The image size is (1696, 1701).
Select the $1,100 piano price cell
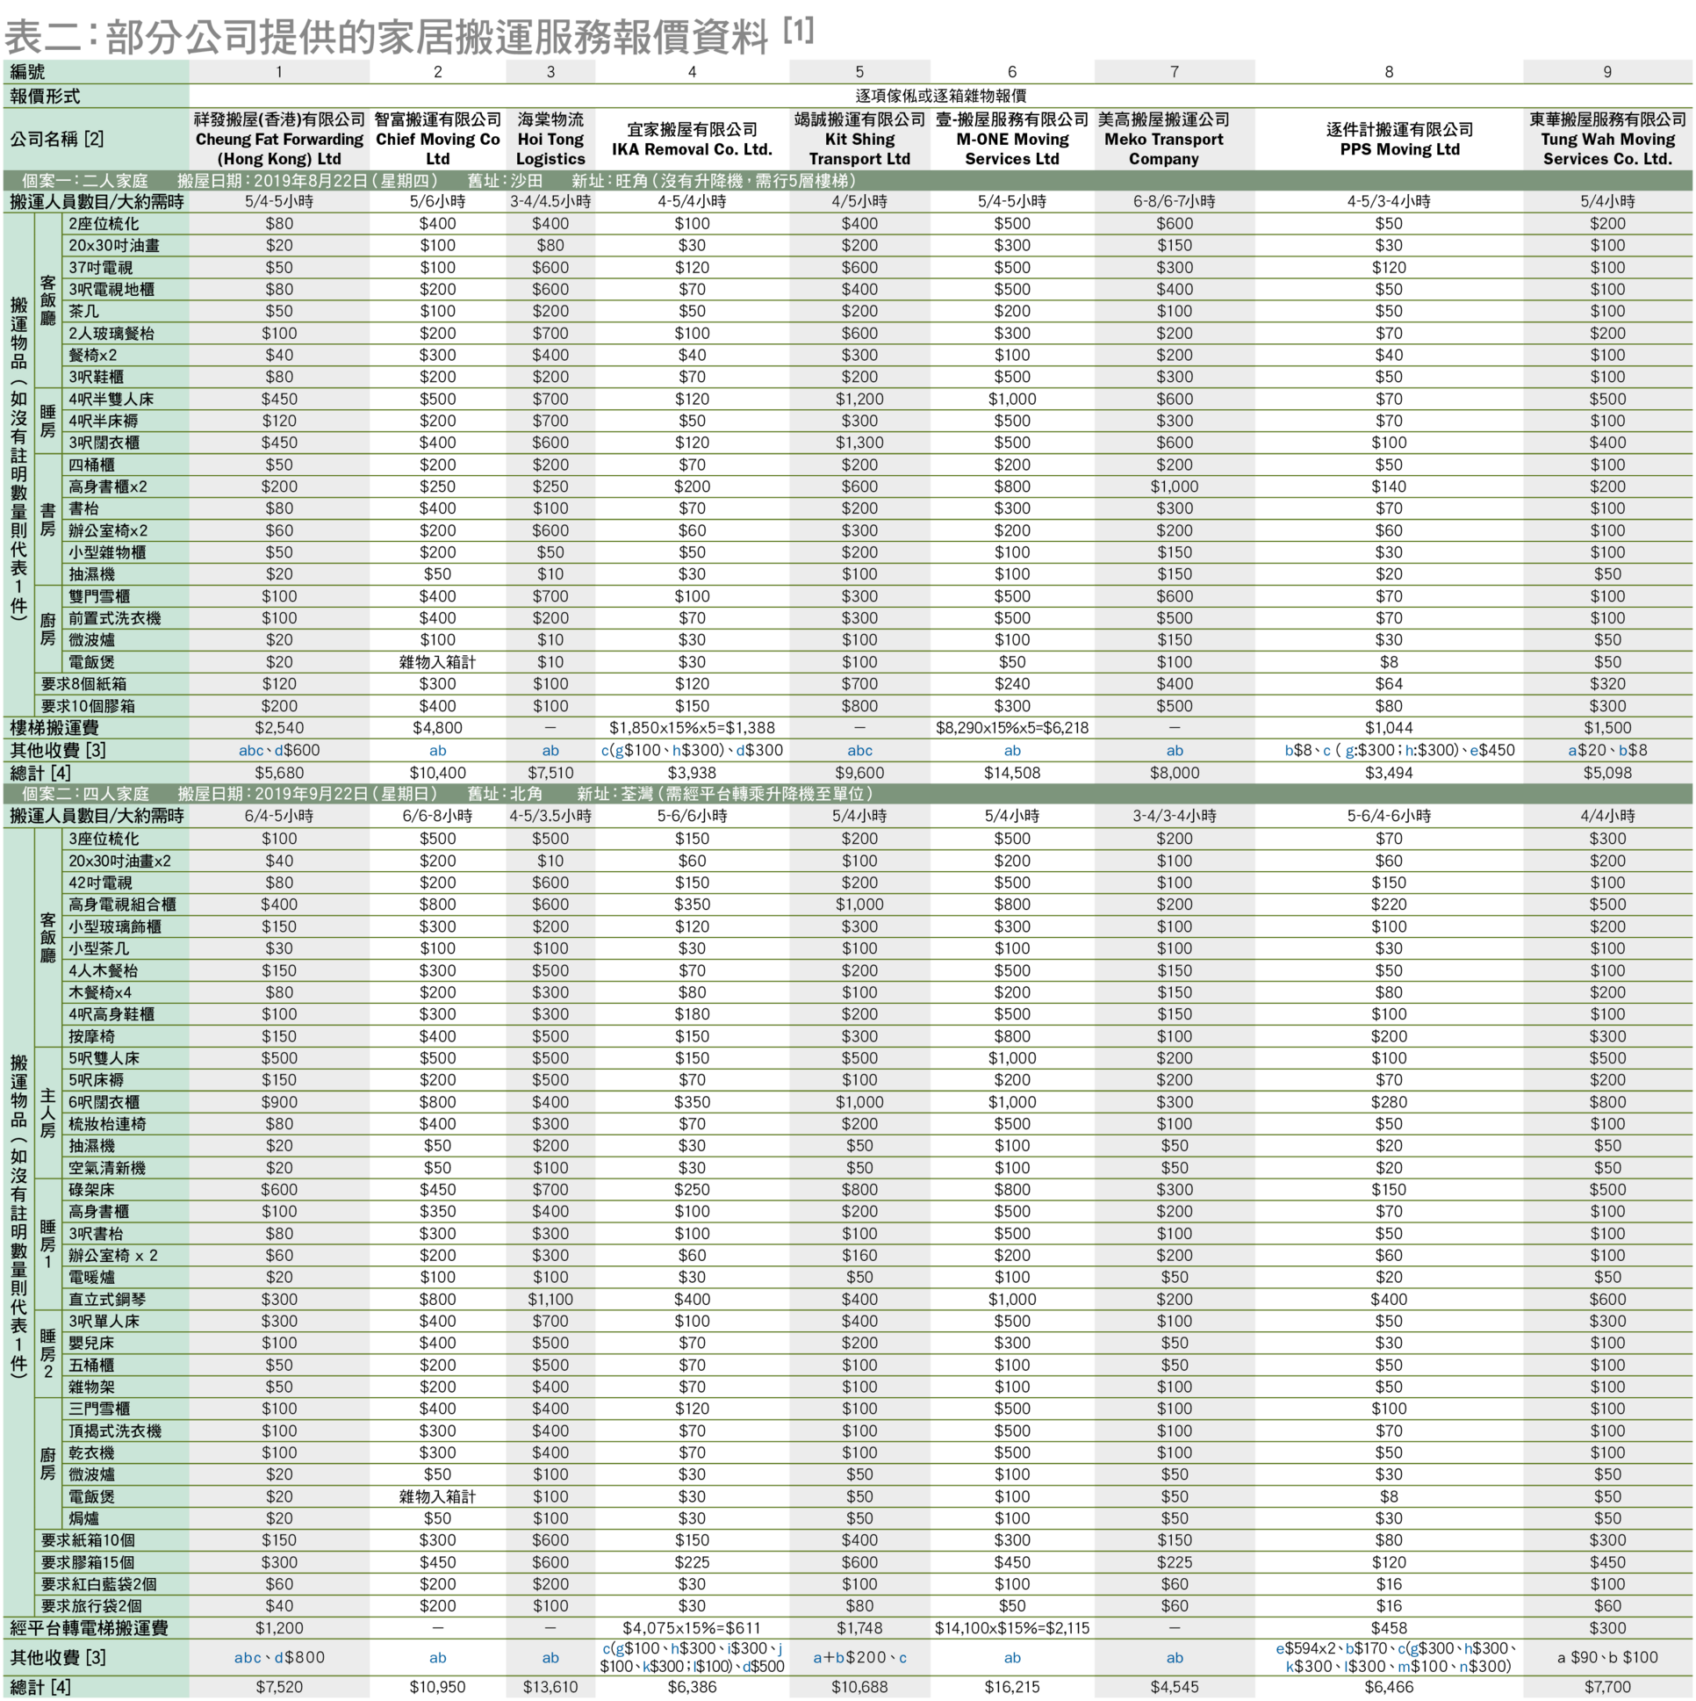point(550,1299)
